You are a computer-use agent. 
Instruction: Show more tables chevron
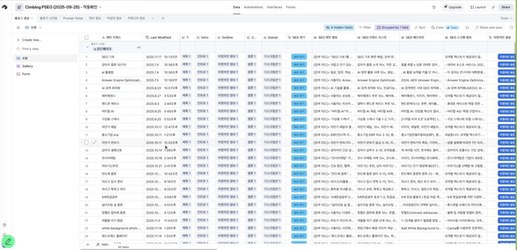pos(152,19)
